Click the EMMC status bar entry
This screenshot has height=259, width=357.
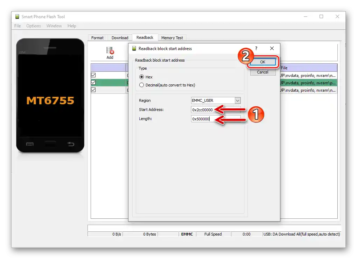pyautogui.click(x=187, y=234)
